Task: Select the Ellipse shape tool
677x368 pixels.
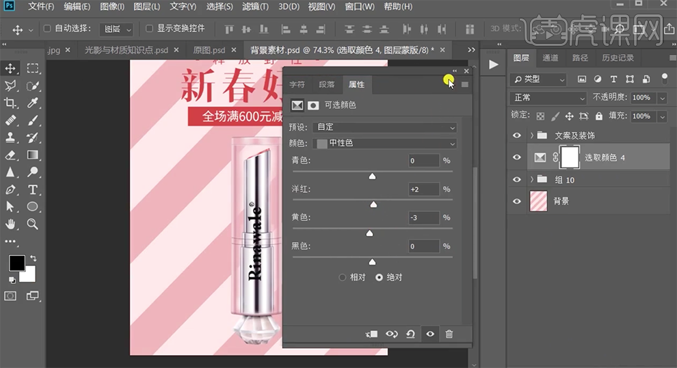Action: tap(32, 207)
